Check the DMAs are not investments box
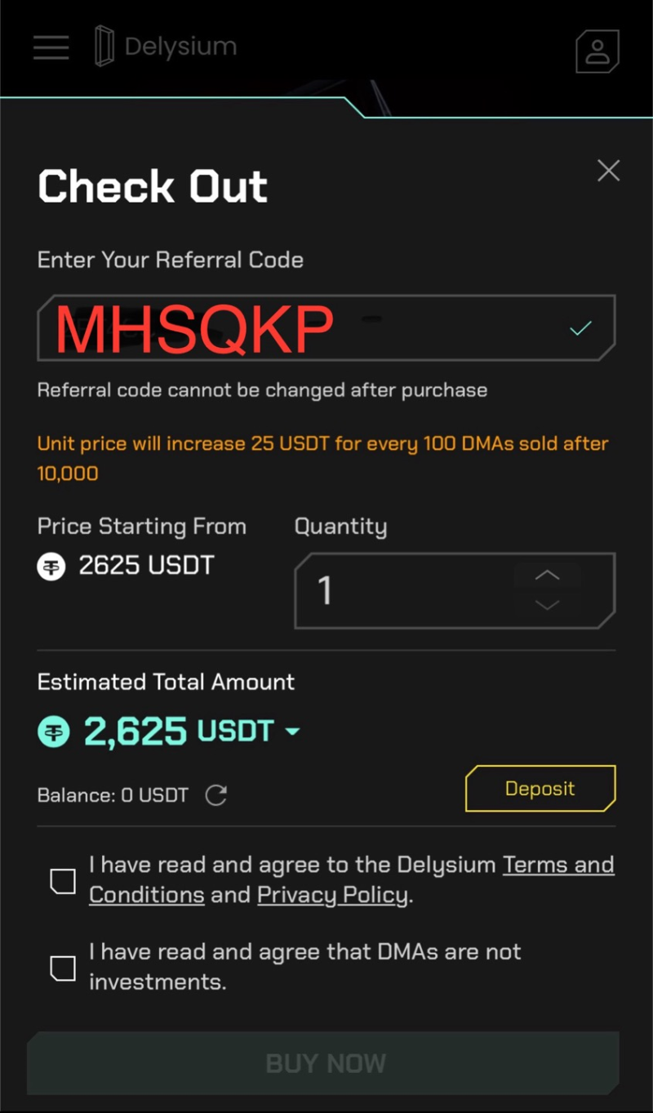This screenshot has height=1113, width=653. (63, 968)
